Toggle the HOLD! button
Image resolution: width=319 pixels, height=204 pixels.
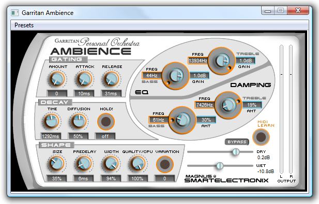coord(106,122)
